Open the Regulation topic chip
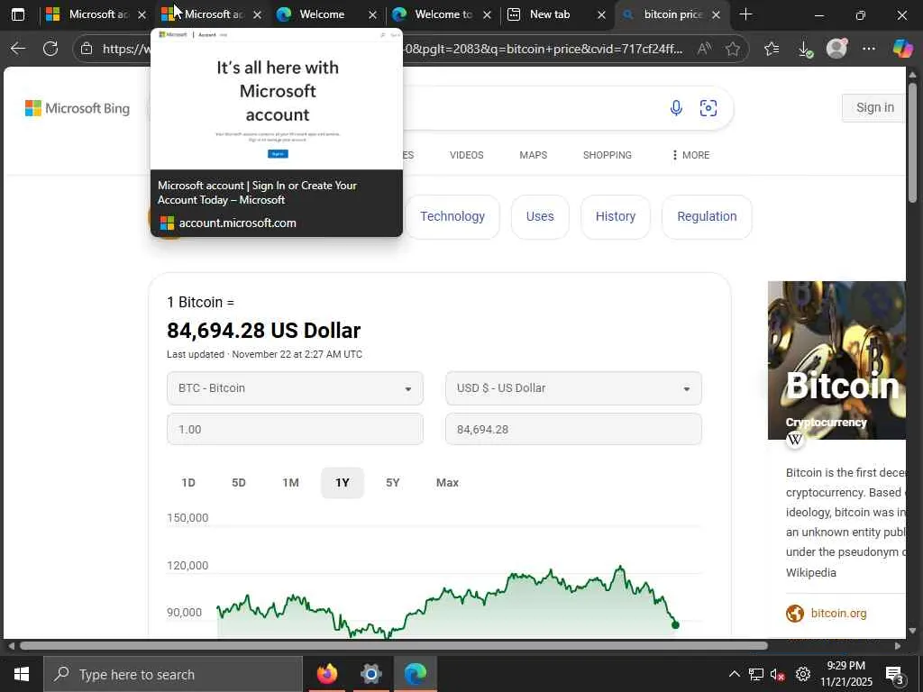923x692 pixels. tap(707, 216)
